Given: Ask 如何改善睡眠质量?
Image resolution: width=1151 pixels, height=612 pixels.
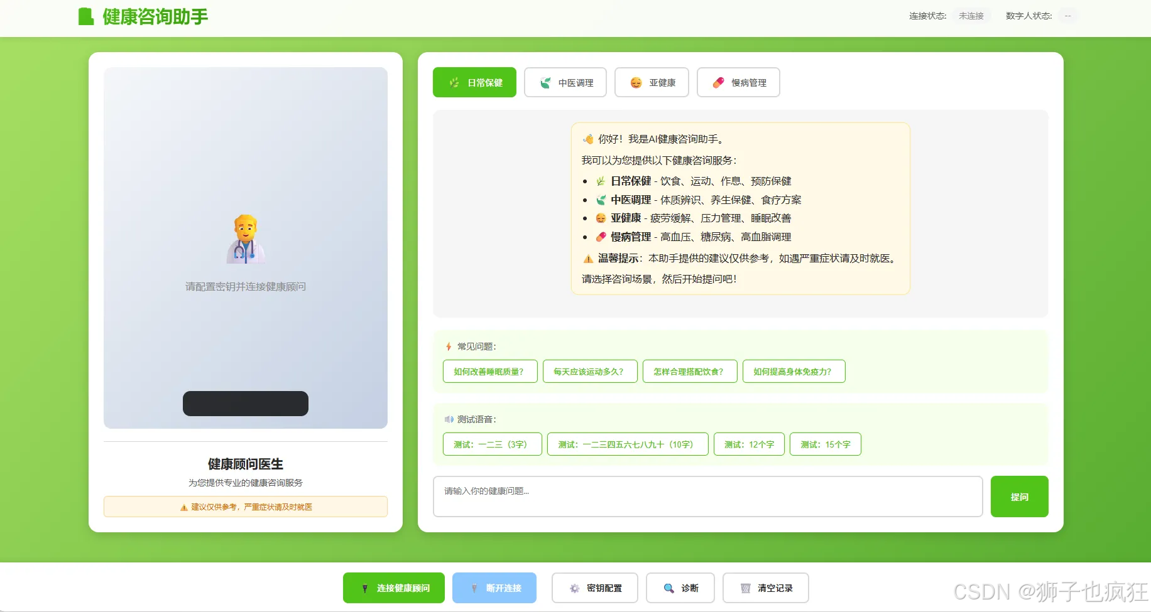Looking at the screenshot, I should 490,371.
